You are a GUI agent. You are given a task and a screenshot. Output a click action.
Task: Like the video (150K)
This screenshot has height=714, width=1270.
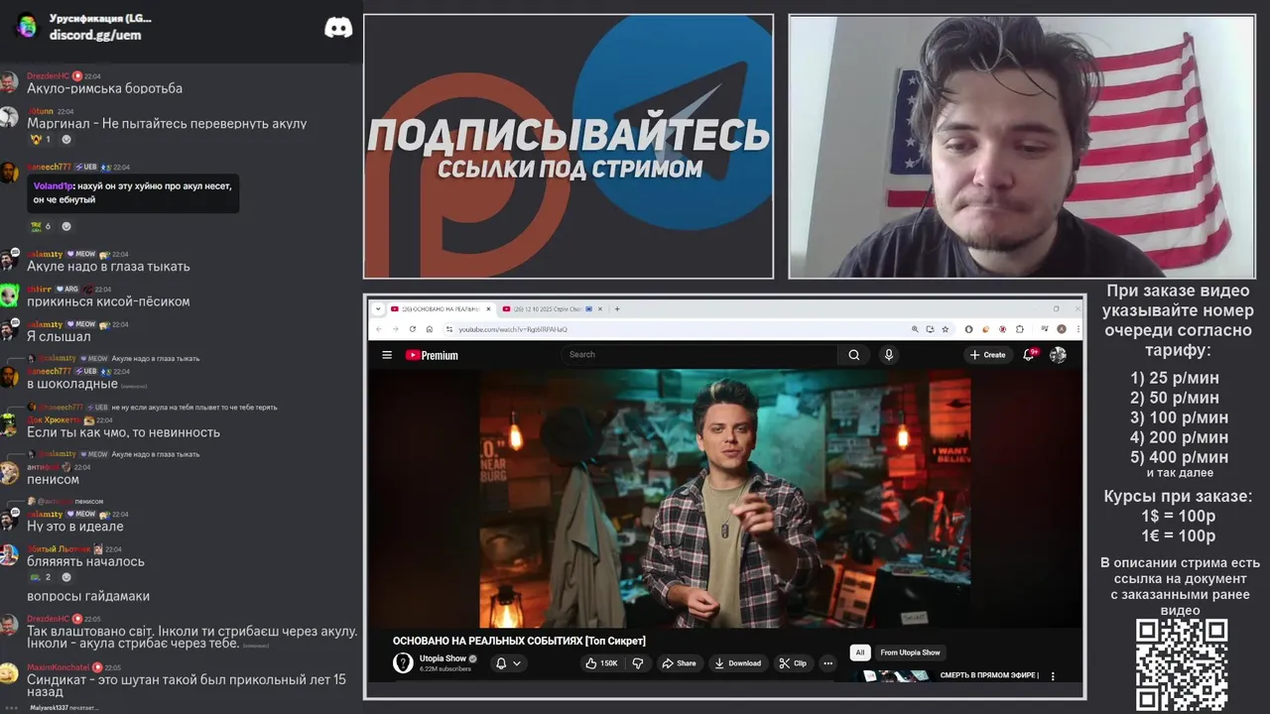[x=602, y=663]
